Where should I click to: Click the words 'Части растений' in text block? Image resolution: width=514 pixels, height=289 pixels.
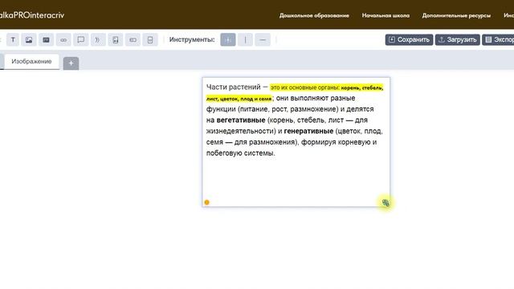coord(234,88)
